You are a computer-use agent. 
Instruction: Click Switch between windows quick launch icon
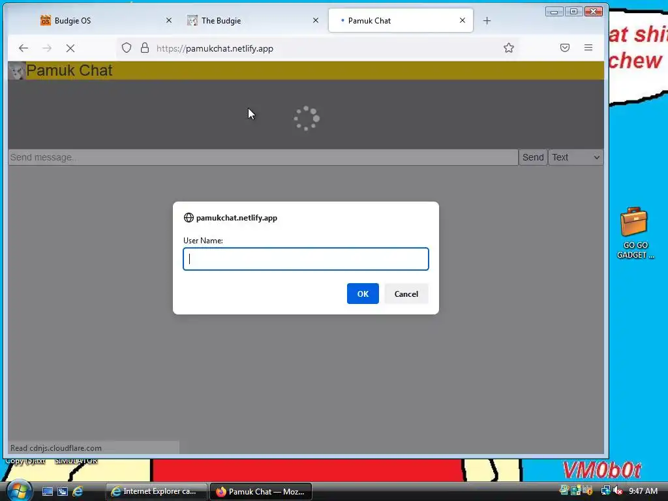63,491
